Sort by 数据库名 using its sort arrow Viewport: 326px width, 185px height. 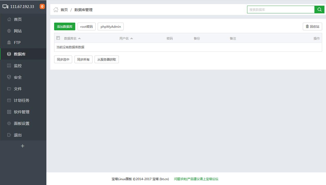(79, 38)
